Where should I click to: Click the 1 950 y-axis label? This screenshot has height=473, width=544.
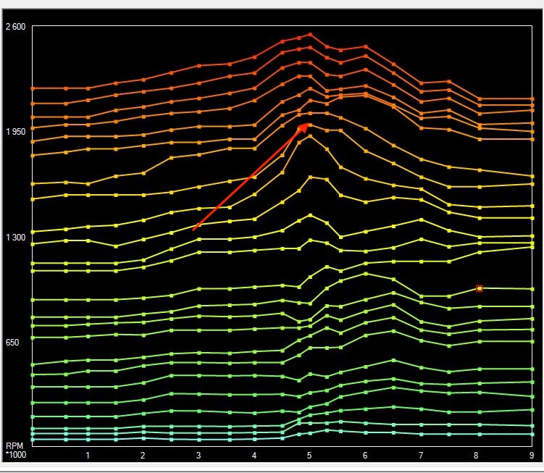[16, 132]
